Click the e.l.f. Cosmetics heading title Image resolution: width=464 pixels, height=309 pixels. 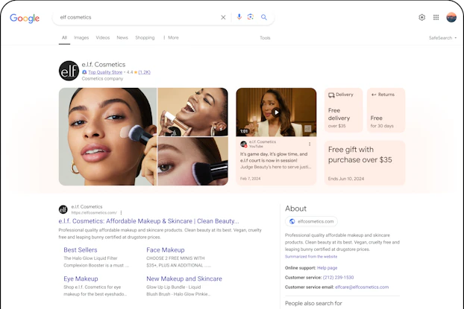[x=104, y=64]
